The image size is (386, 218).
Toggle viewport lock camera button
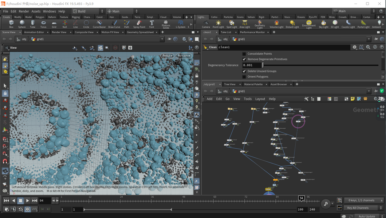click(197, 76)
